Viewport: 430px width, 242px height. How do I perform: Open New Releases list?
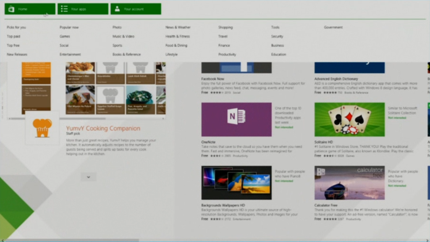17,55
